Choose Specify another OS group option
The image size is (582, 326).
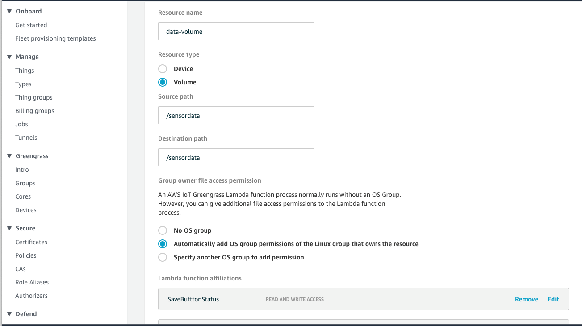pyautogui.click(x=163, y=257)
